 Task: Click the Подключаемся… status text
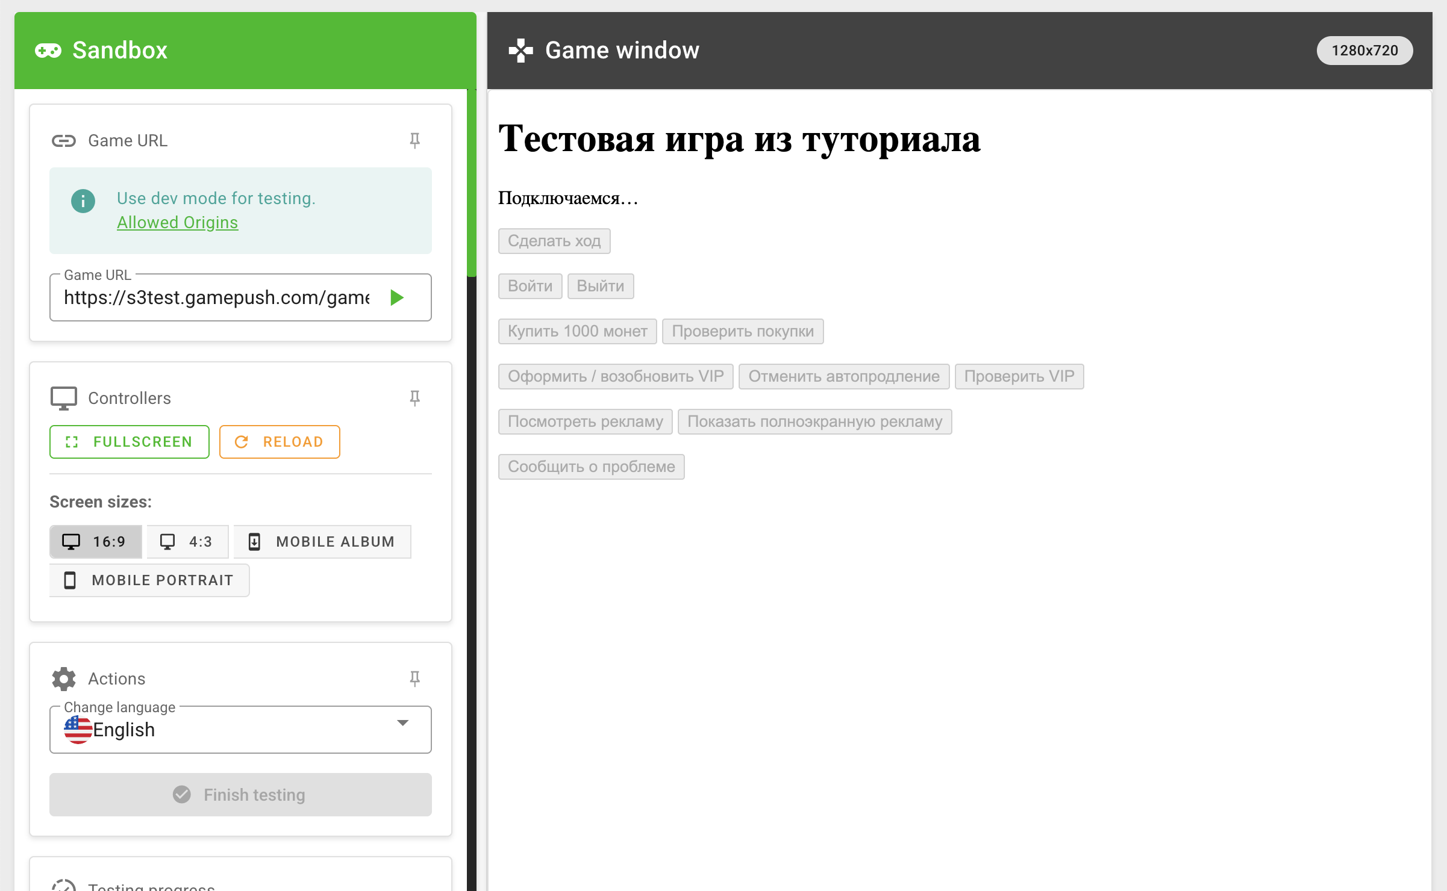click(x=567, y=198)
